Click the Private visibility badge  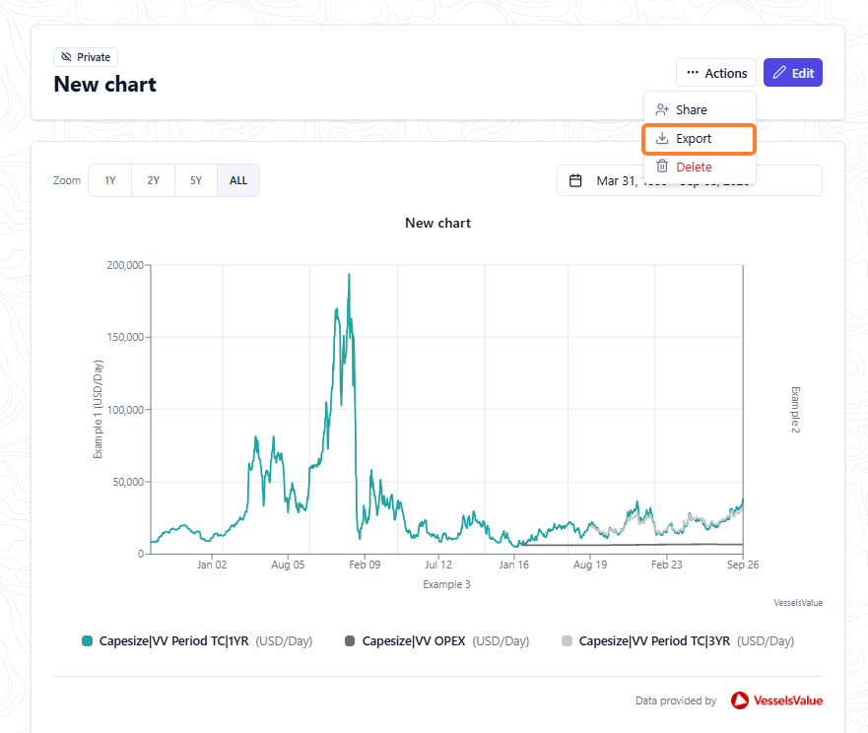point(86,57)
